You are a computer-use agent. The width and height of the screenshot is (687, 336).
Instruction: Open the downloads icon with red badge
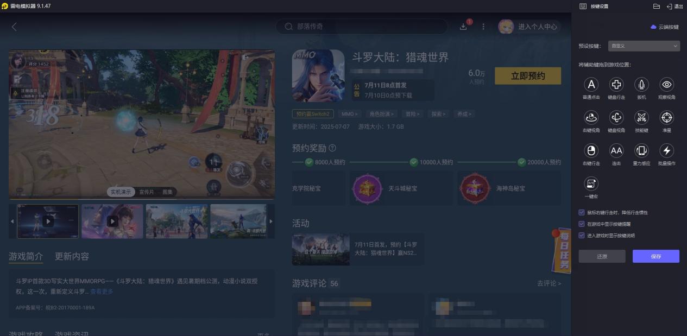[464, 26]
